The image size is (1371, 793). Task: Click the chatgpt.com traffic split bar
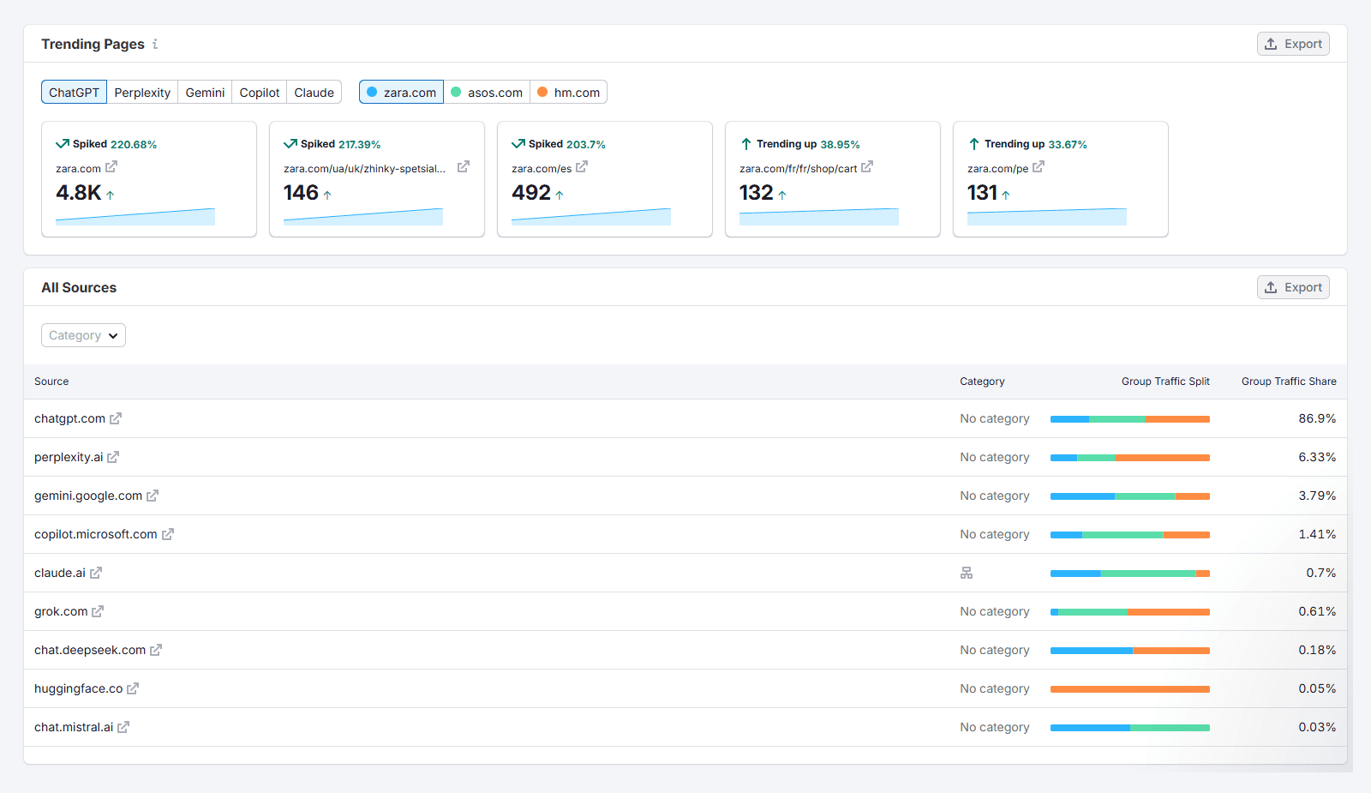point(1129,419)
